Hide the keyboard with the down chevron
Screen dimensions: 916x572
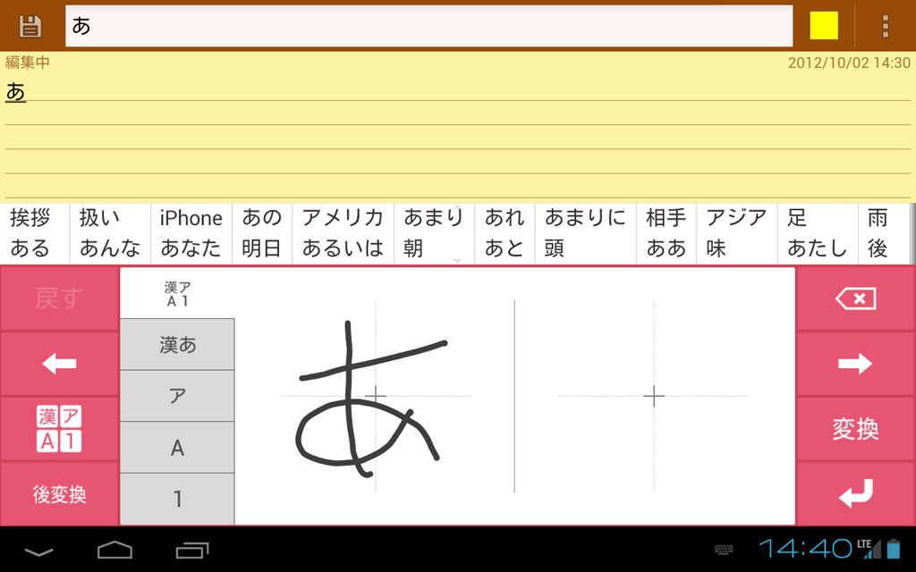coord(38,551)
